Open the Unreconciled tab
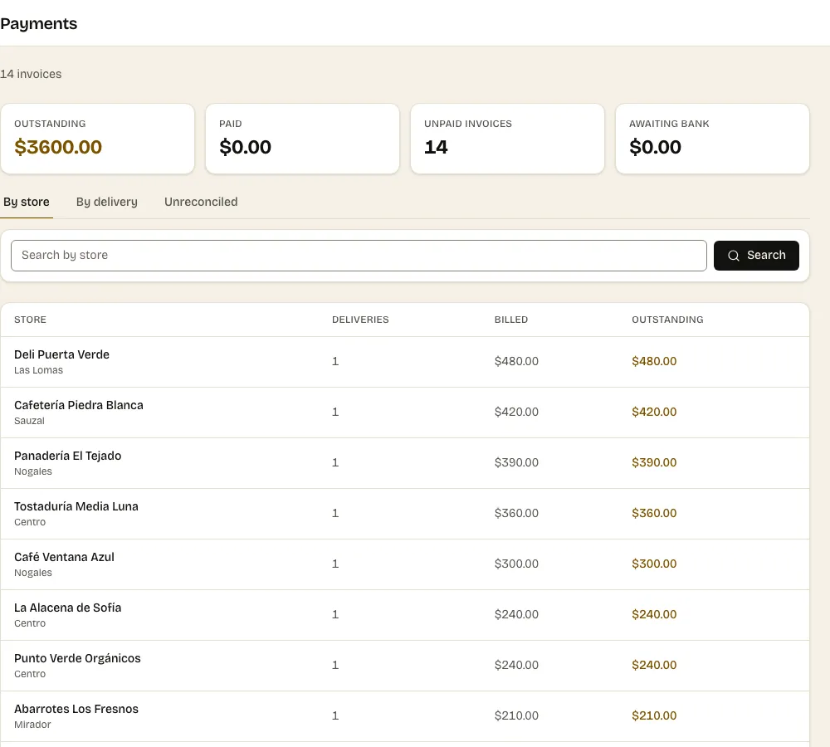 201,203
